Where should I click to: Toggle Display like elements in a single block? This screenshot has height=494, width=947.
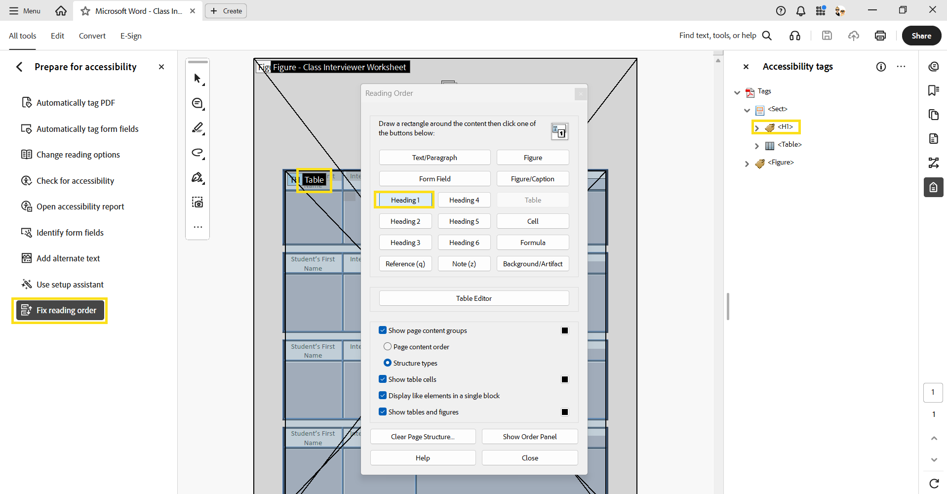(383, 395)
